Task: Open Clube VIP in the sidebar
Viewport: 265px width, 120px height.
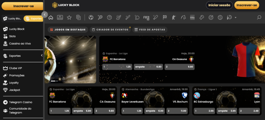Action: pos(12,68)
